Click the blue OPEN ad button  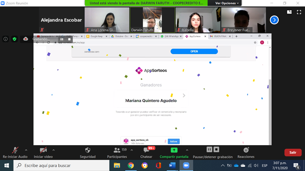pyautogui.click(x=194, y=51)
